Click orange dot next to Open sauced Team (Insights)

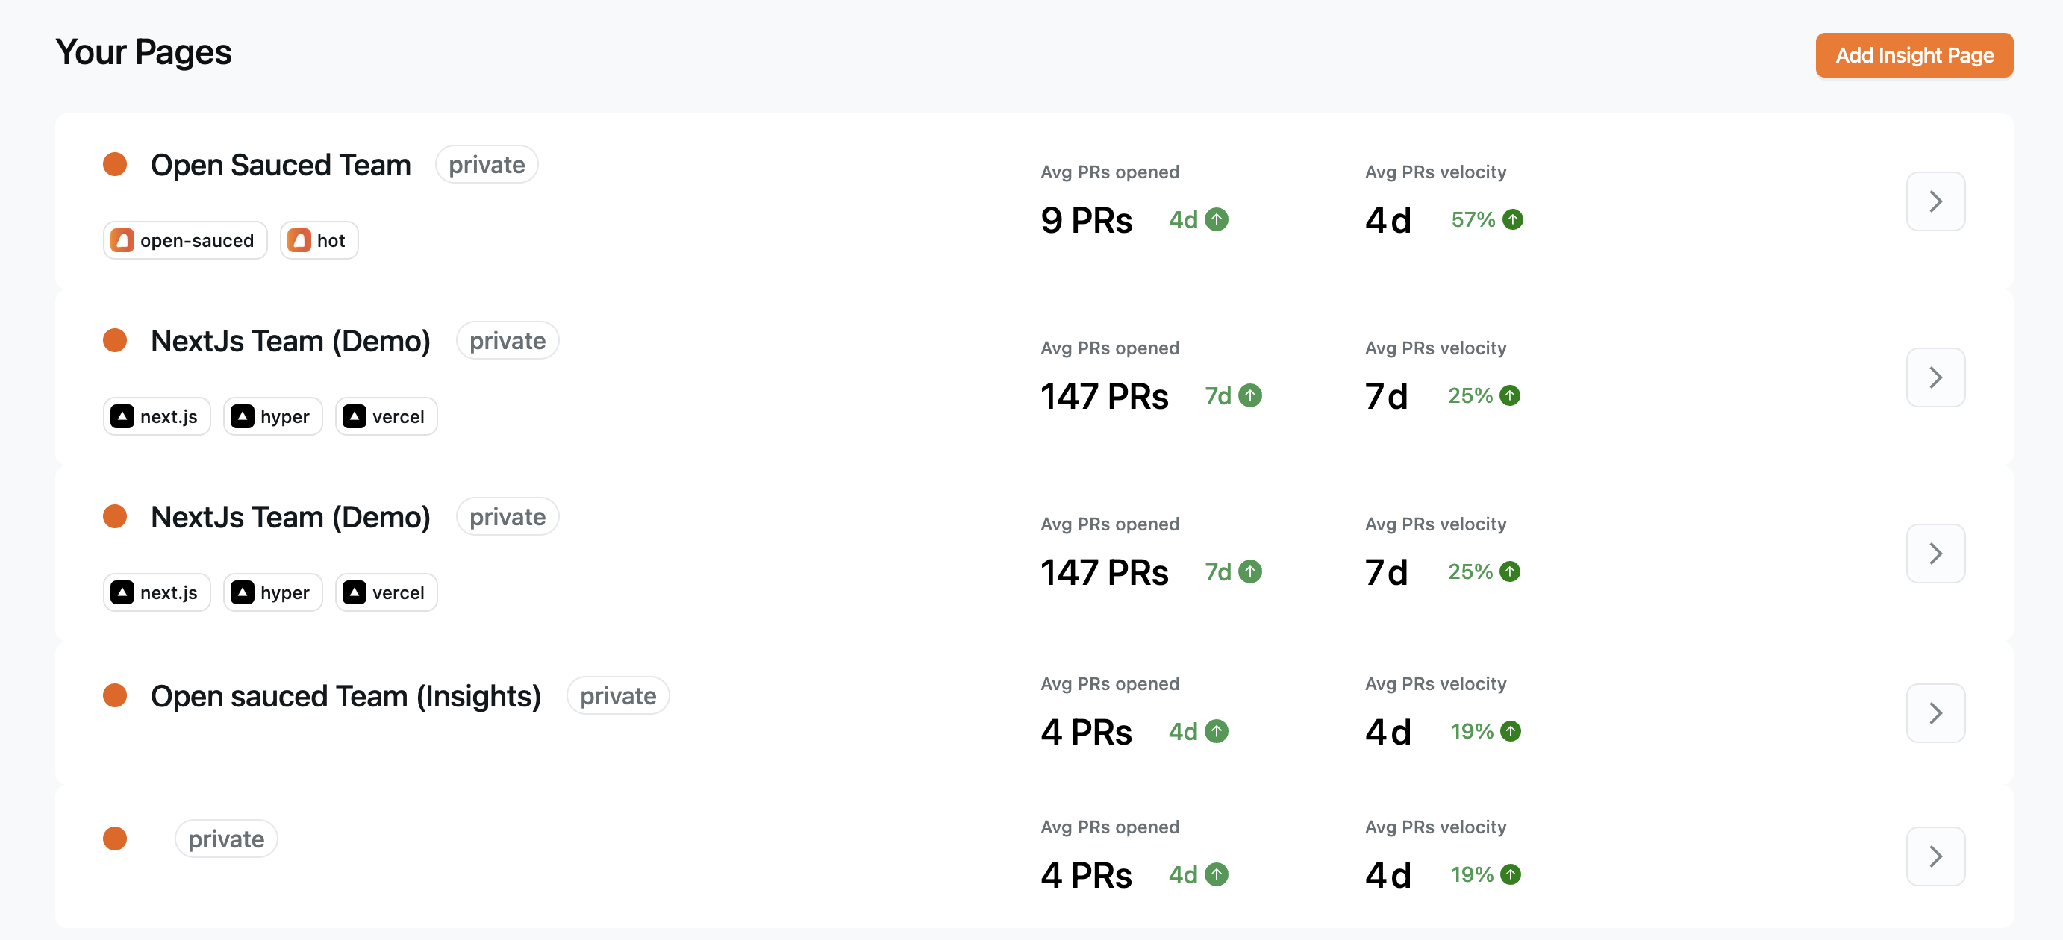pos(116,695)
